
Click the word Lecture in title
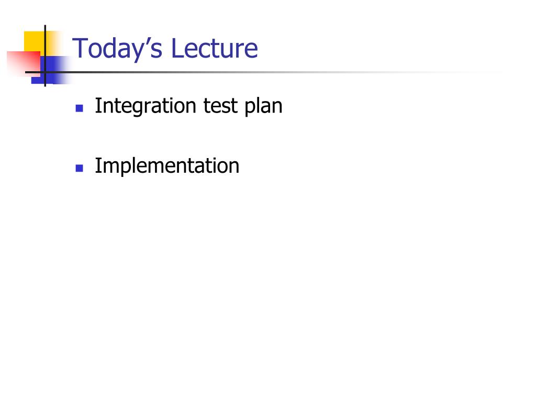pyautogui.click(x=214, y=48)
